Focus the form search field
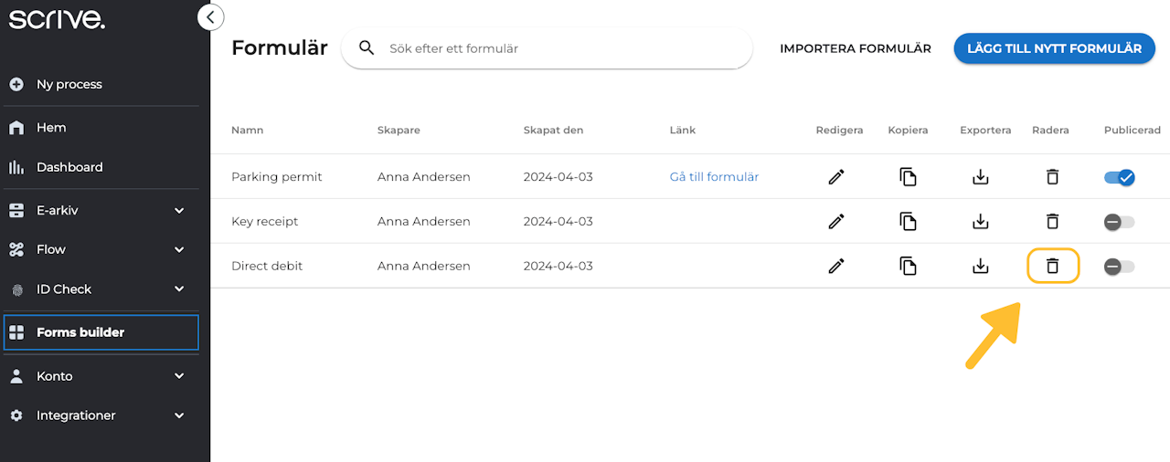 tap(558, 48)
